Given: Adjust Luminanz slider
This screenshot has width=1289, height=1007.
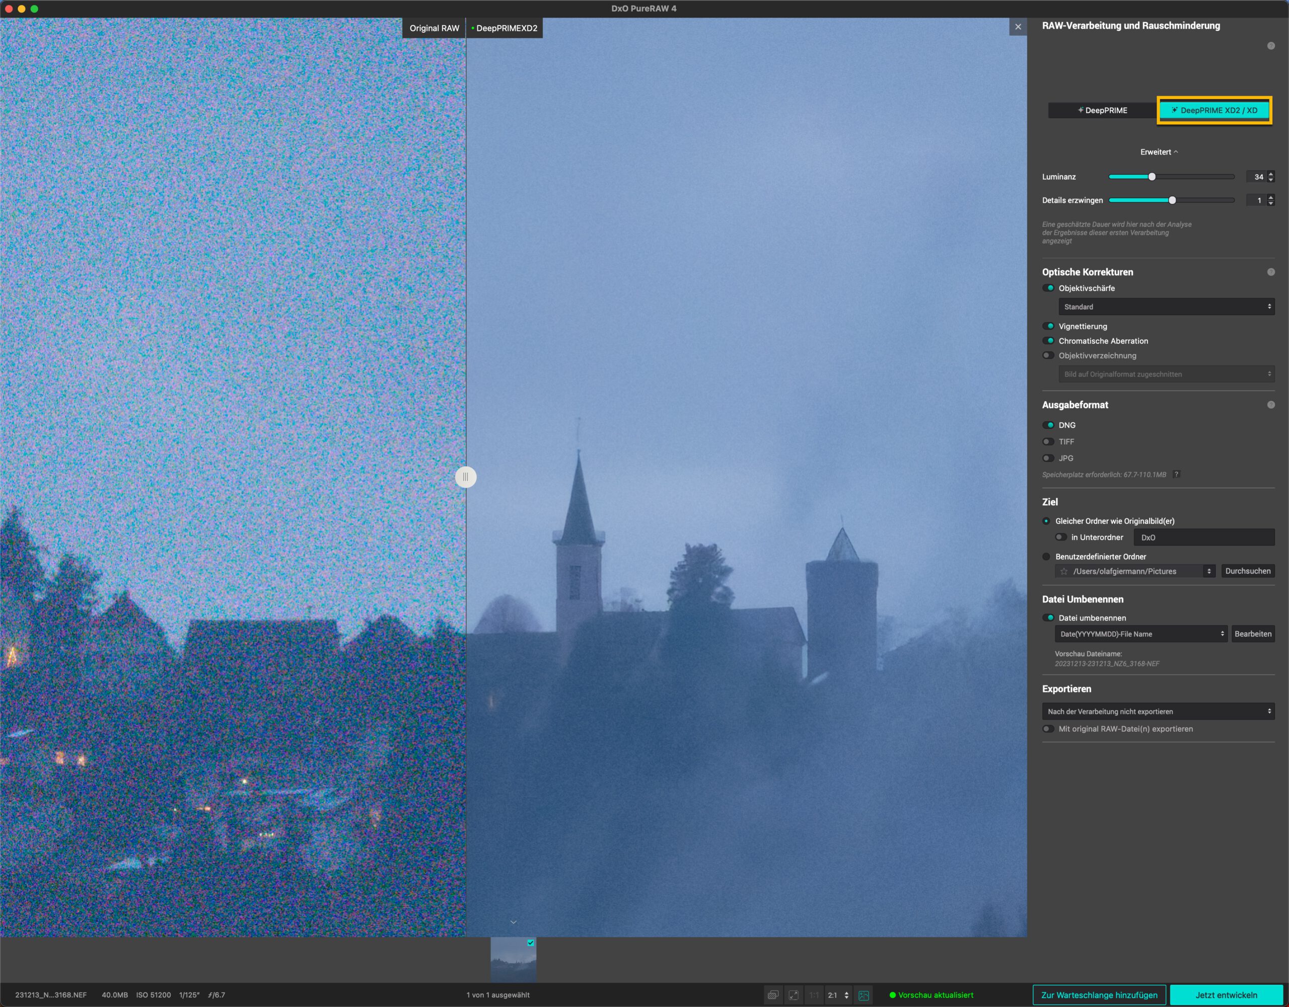Looking at the screenshot, I should tap(1152, 176).
